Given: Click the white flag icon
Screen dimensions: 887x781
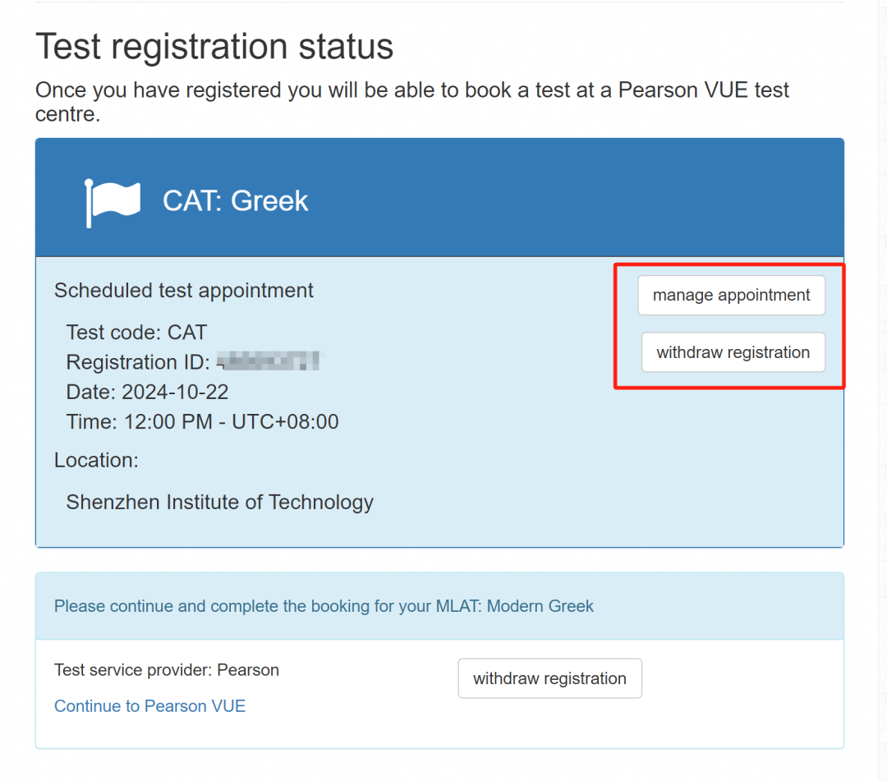Looking at the screenshot, I should pyautogui.click(x=113, y=202).
